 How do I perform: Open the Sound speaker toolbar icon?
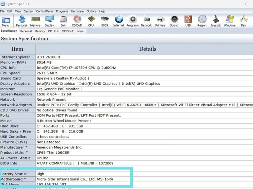click(174, 21)
